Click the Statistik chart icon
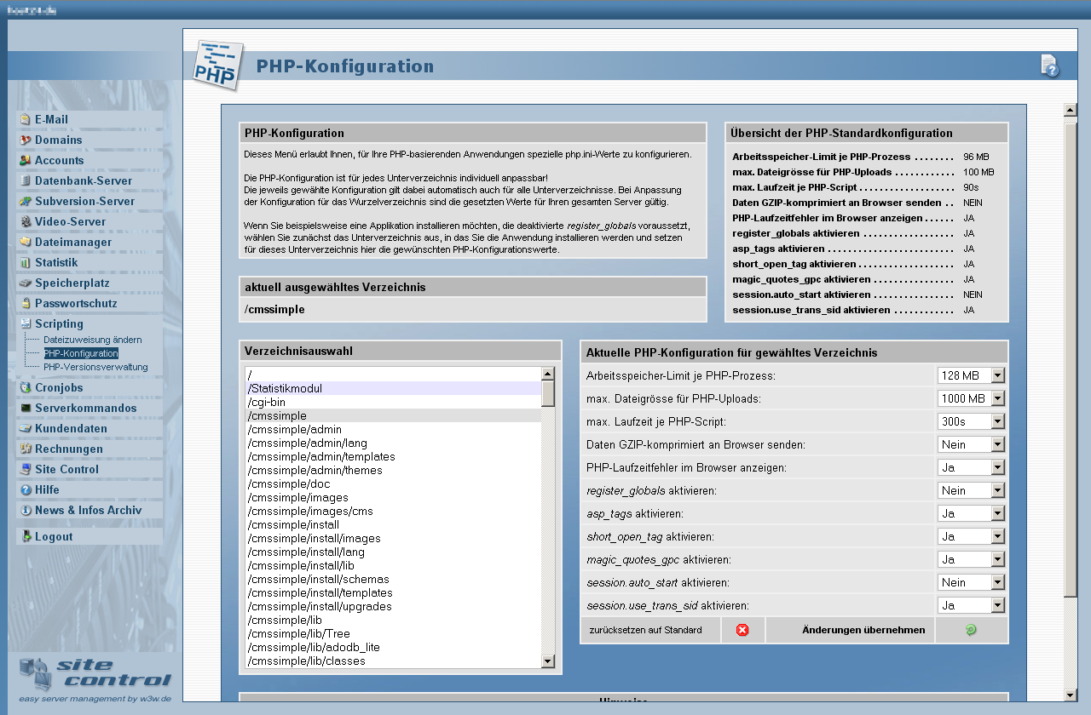 point(26,262)
